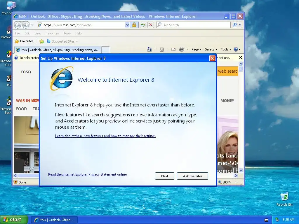Open the Recycle Bin desktop icon
Viewport: 299px width, 224px height.
coord(284,199)
